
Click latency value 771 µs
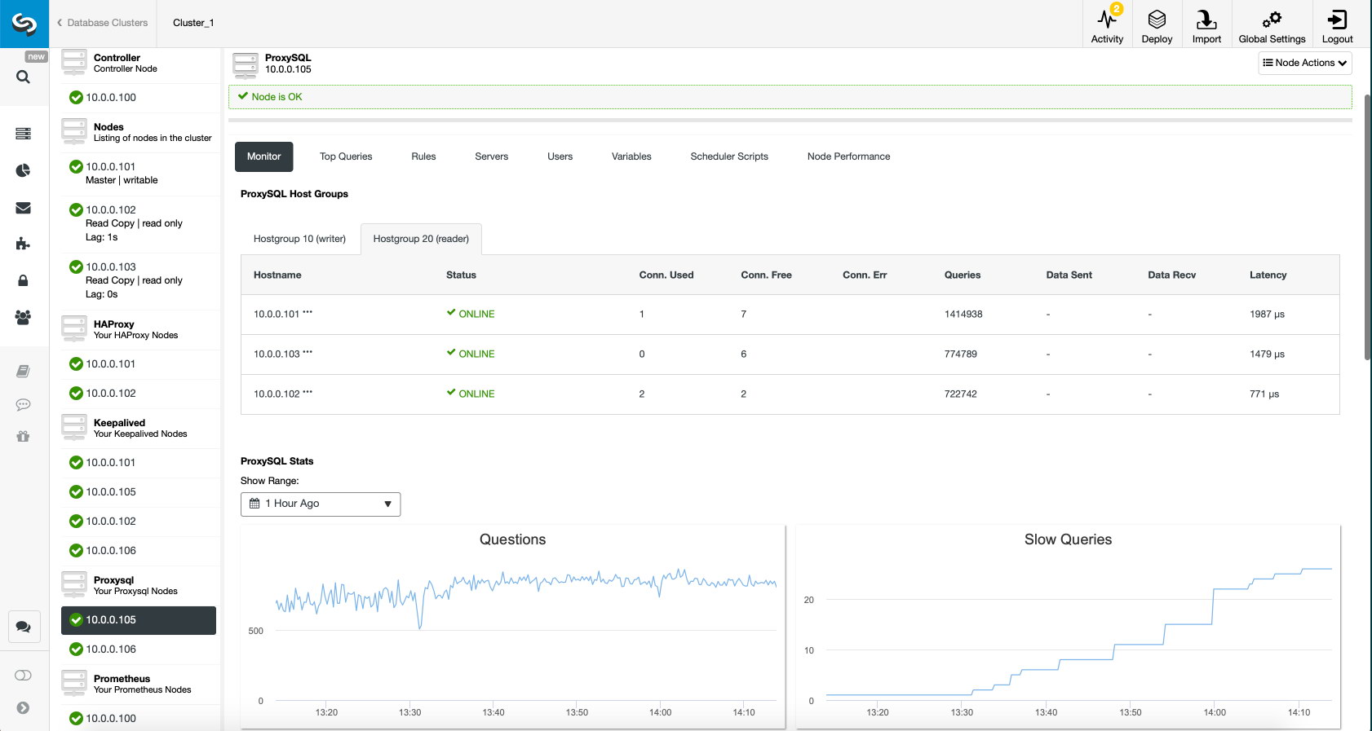pos(1264,394)
